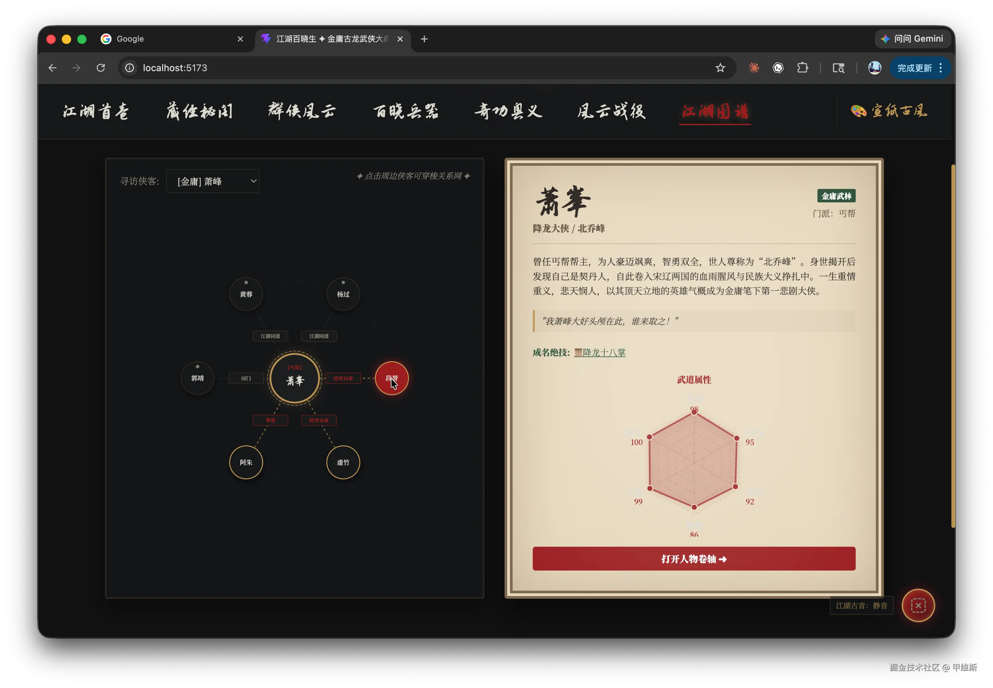Click the red square icon floating button
This screenshot has height=688, width=993.
coord(918,605)
